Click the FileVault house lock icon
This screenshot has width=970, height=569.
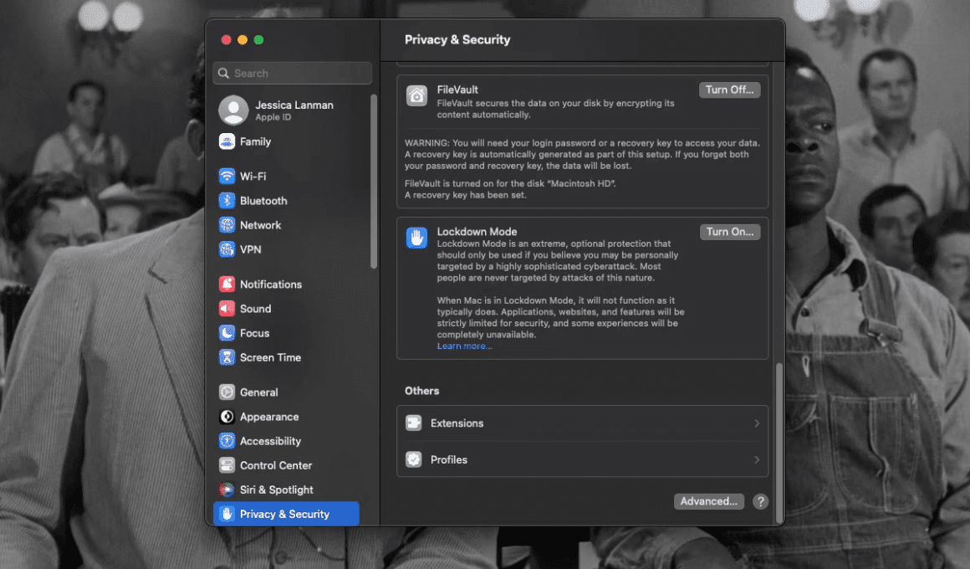click(417, 96)
